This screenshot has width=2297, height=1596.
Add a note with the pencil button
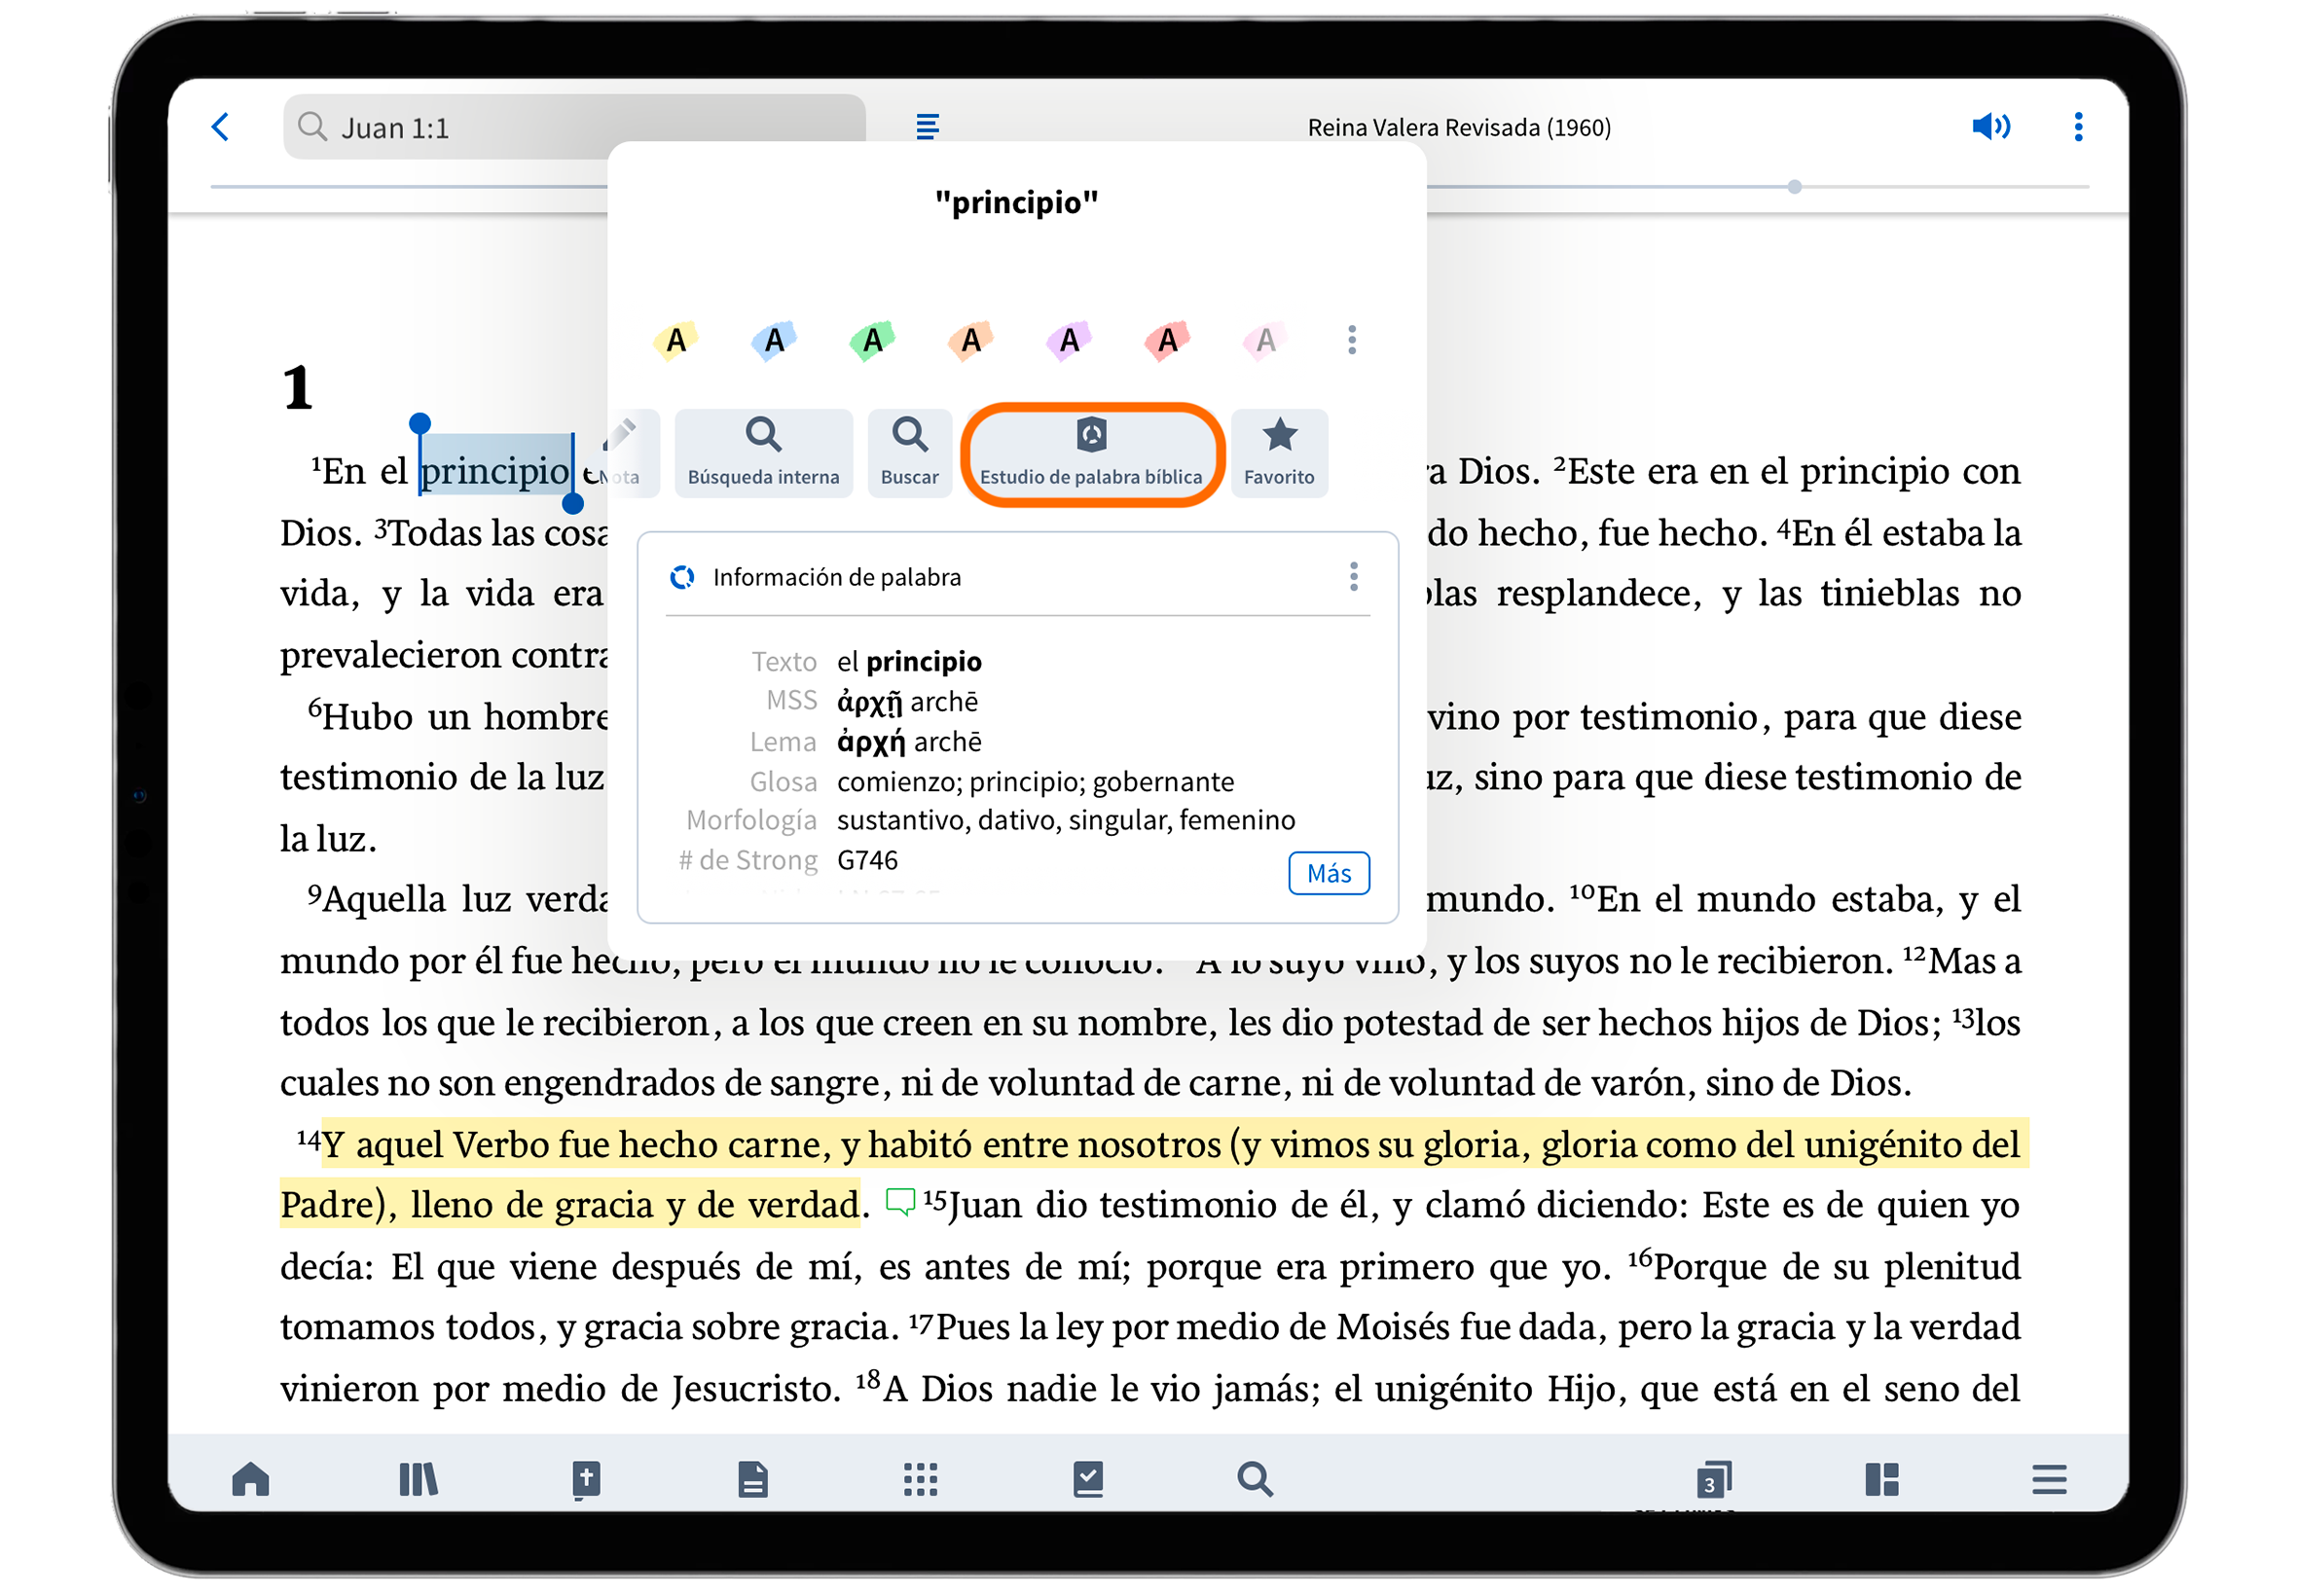628,453
